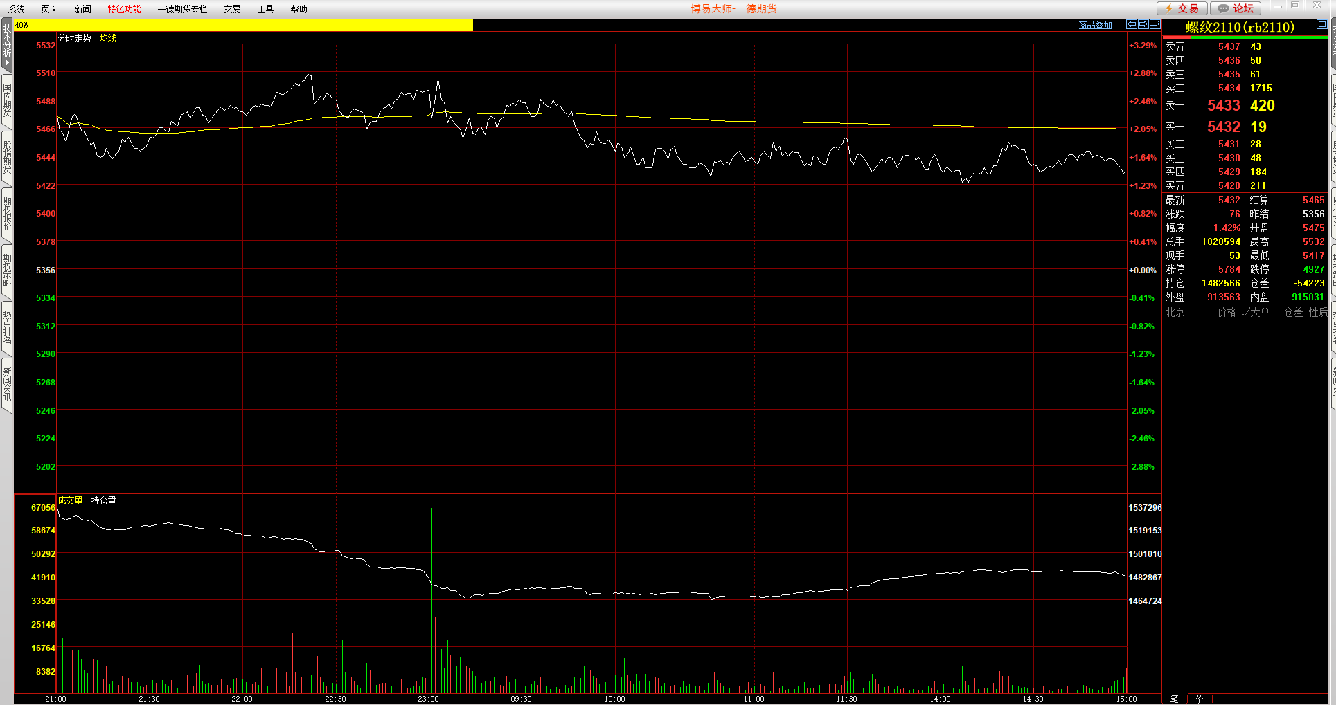This screenshot has height=705, width=1336.
Task: Click the right arrow navigation icon
Action: pos(1143,24)
